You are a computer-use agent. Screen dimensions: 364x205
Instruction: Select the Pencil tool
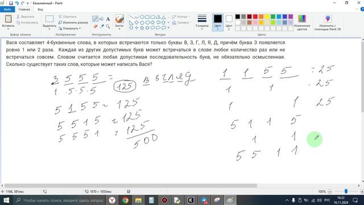(x=95, y=19)
